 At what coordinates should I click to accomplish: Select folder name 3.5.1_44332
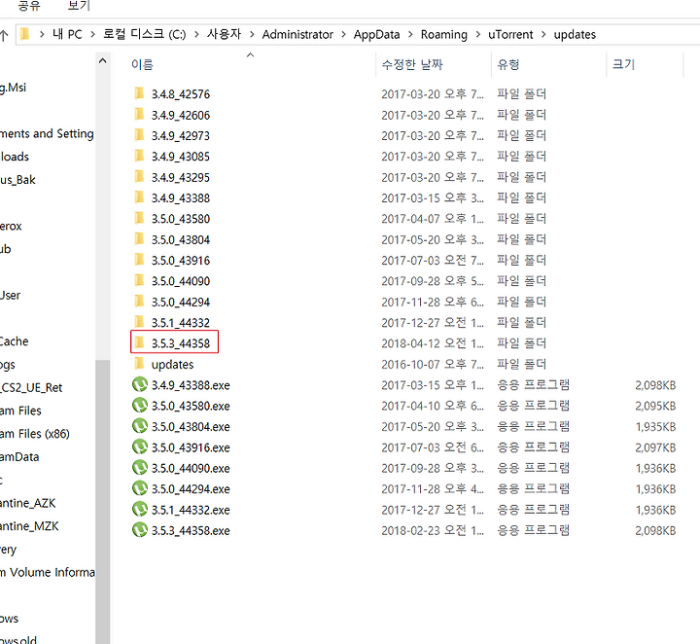181,322
